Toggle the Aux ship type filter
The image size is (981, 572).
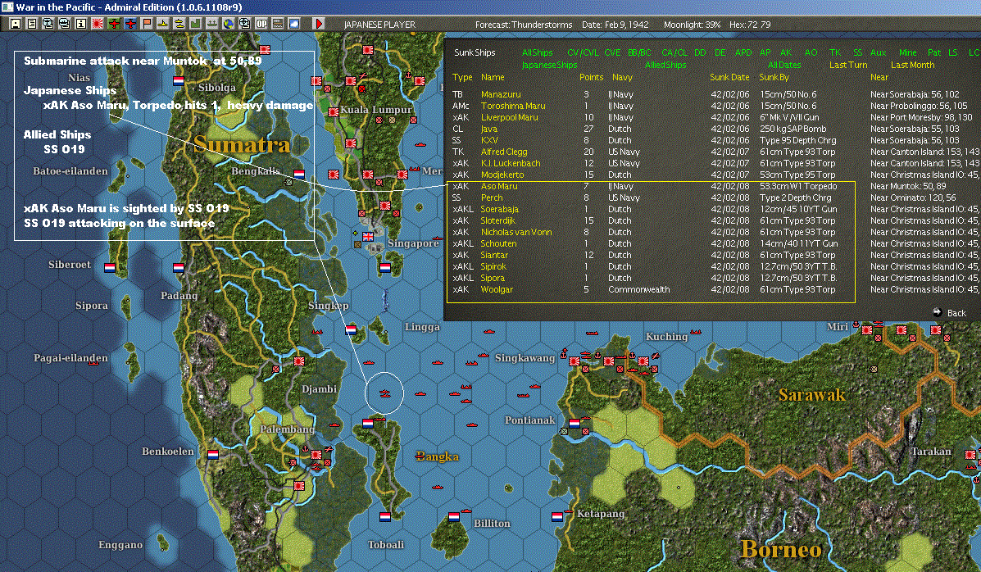[878, 52]
